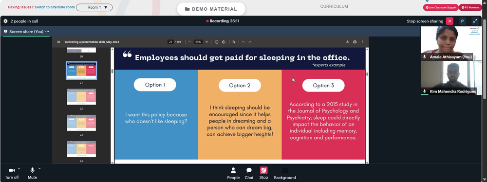Turn off the camera
Image resolution: width=487 pixels, height=182 pixels.
point(12,173)
